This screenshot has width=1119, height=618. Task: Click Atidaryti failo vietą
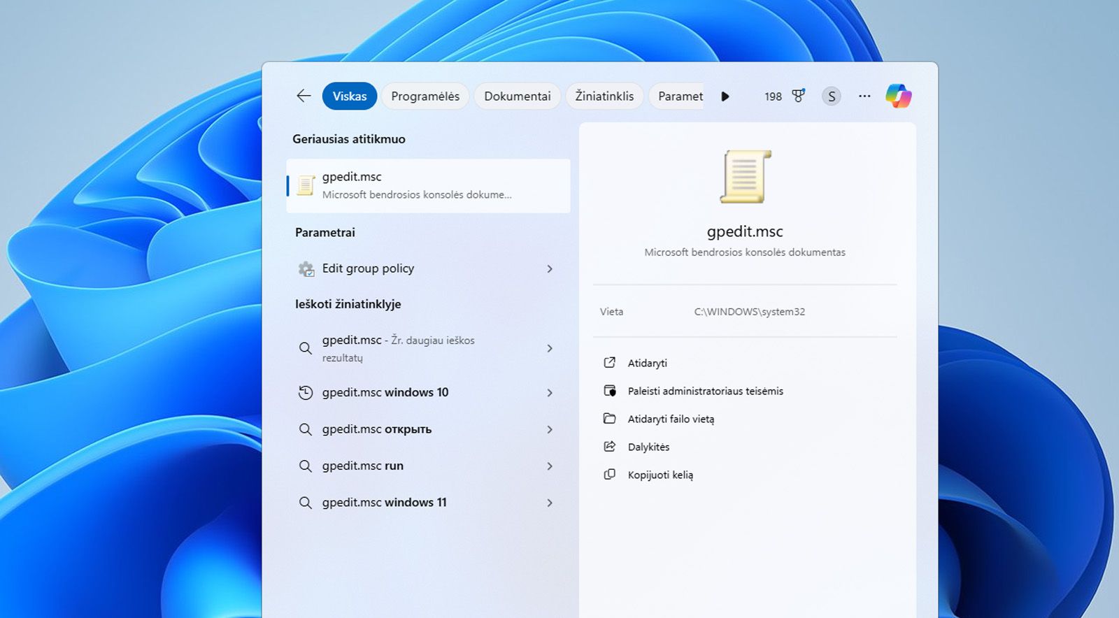tap(671, 419)
